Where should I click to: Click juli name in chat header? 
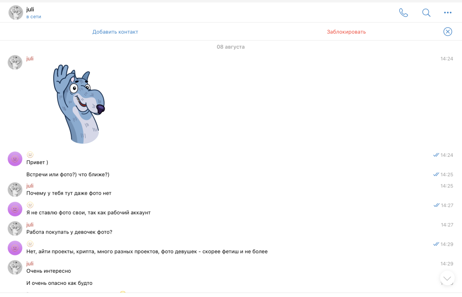coord(30,9)
